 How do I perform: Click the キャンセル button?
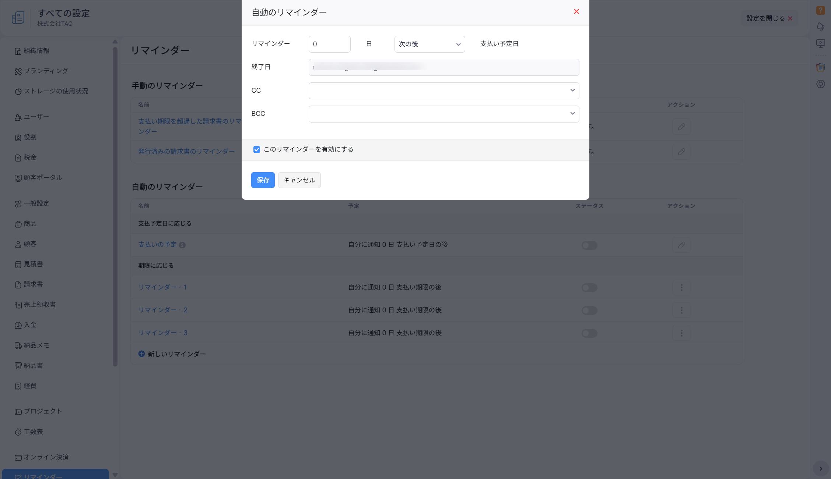point(299,180)
